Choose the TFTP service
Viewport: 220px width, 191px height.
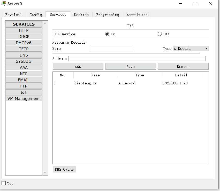(x=24, y=49)
